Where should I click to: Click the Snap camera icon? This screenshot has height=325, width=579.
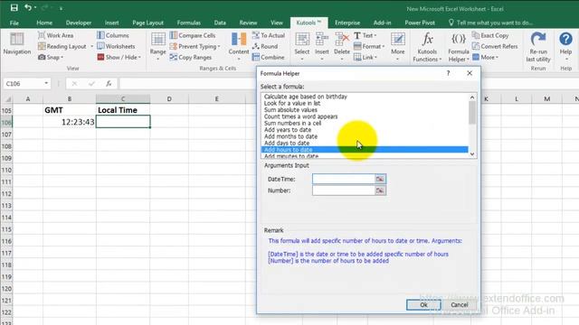(x=42, y=58)
